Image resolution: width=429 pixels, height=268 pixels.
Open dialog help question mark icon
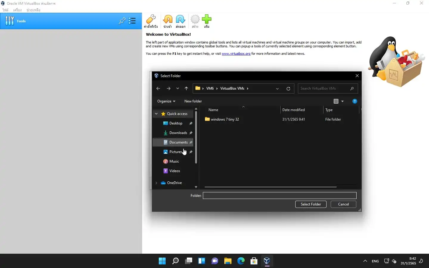(x=355, y=101)
